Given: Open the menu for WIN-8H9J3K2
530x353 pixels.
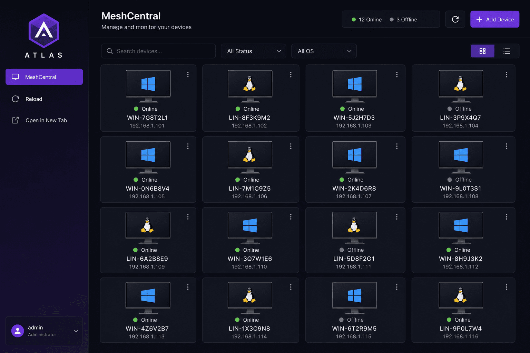Looking at the screenshot, I should pos(507,217).
